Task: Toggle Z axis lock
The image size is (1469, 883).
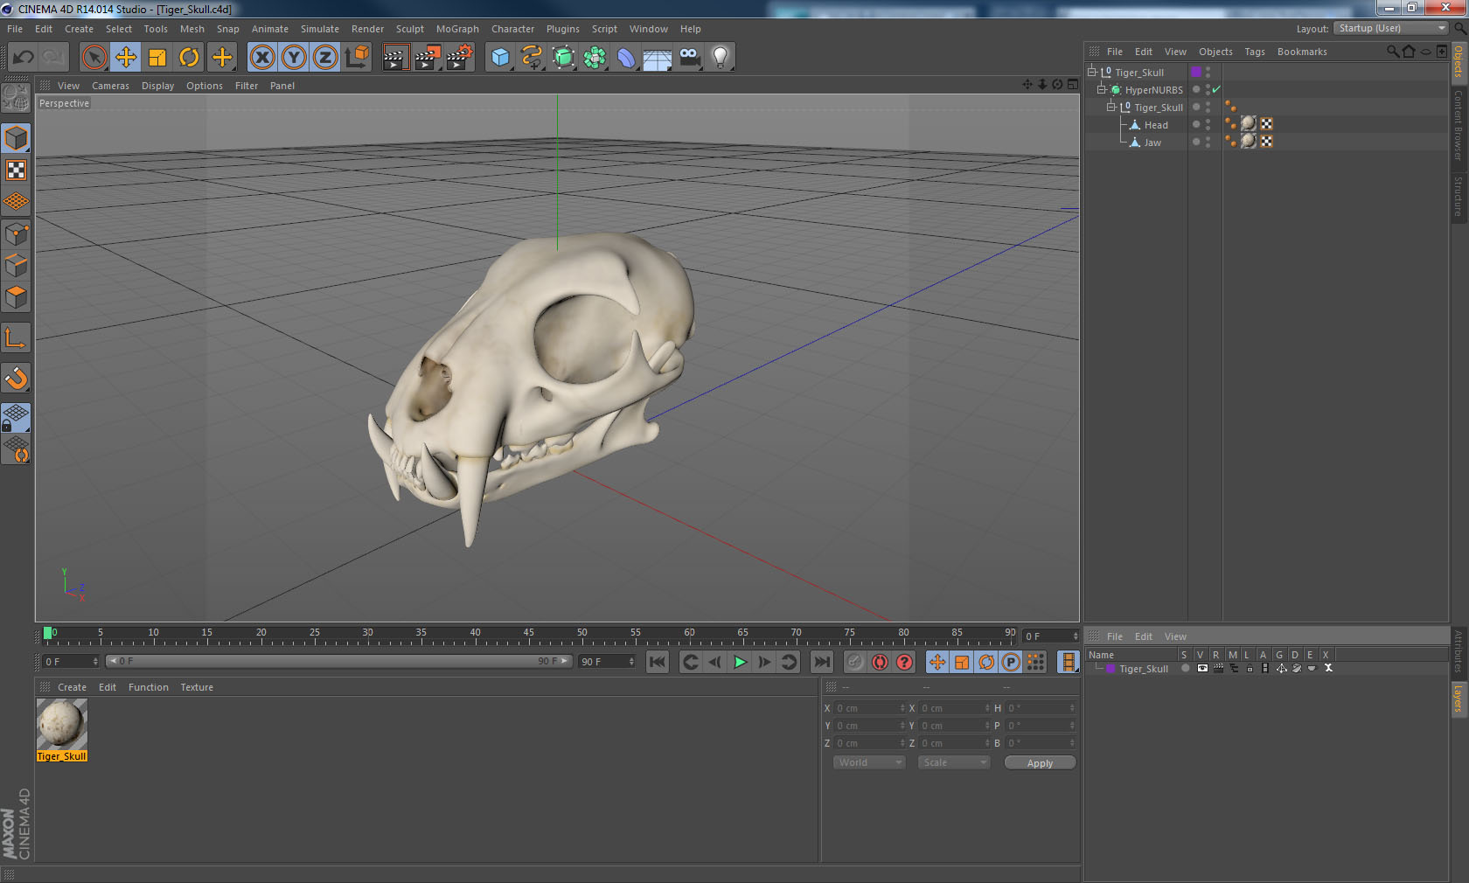Action: point(325,58)
